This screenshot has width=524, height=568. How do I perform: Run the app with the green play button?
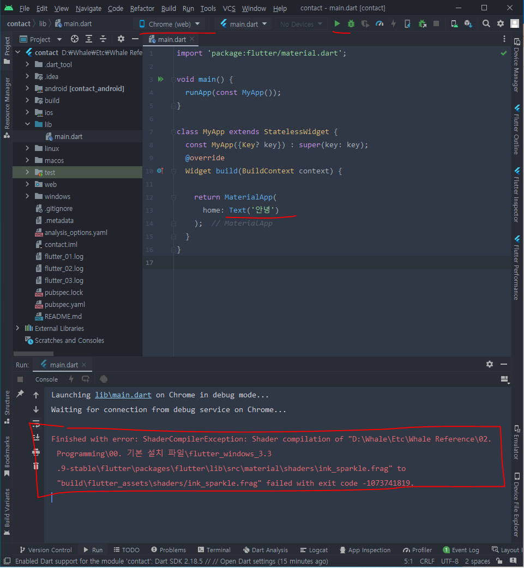(337, 23)
